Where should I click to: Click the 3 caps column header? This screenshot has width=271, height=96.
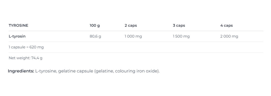coord(179,26)
